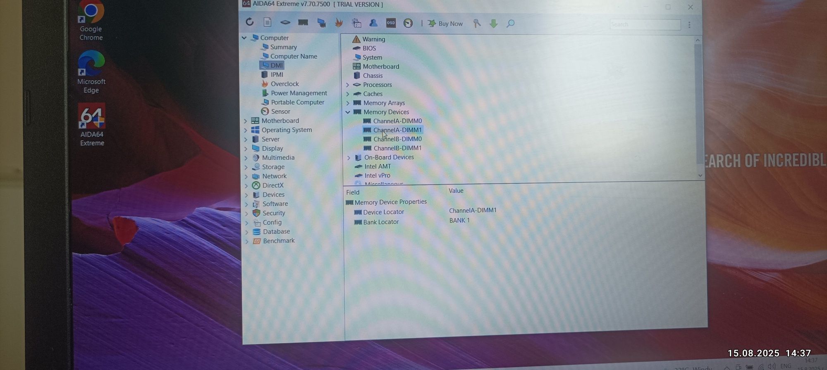Select the Overclock tree item

[x=284, y=84]
